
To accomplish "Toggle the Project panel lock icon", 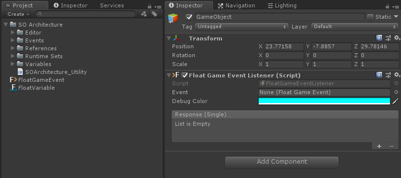I will point(150,6).
